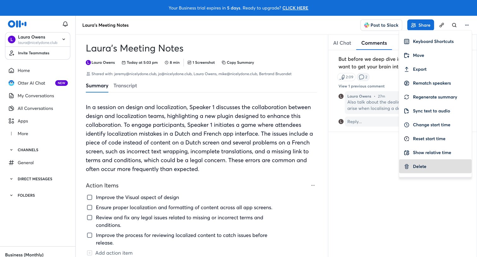Click the Post to Slack button
Screen dimensions: 477x257
pyautogui.click(x=381, y=25)
